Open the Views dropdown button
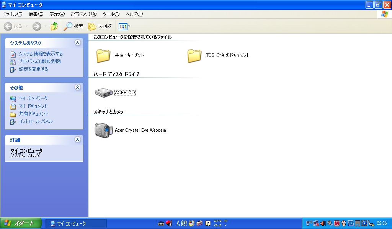 tap(124, 26)
